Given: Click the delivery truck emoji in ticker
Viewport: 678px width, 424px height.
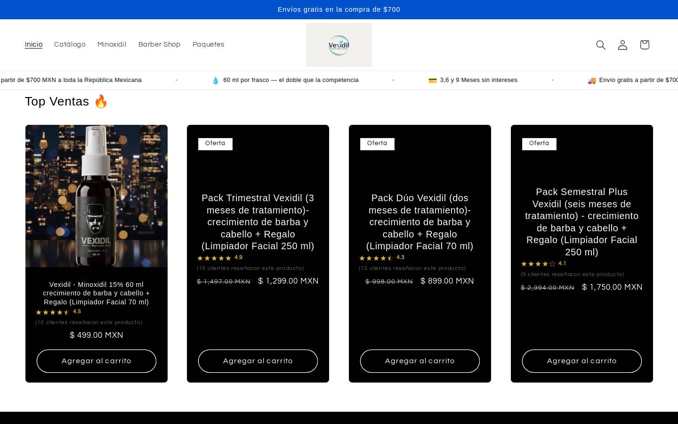Looking at the screenshot, I should tap(592, 81).
